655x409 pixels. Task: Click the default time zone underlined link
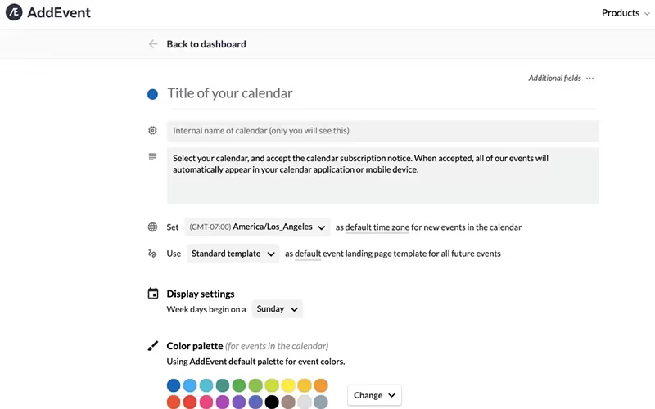tap(377, 227)
